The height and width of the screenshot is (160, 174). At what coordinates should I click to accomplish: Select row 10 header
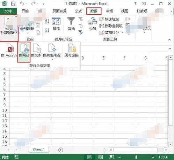5,110
